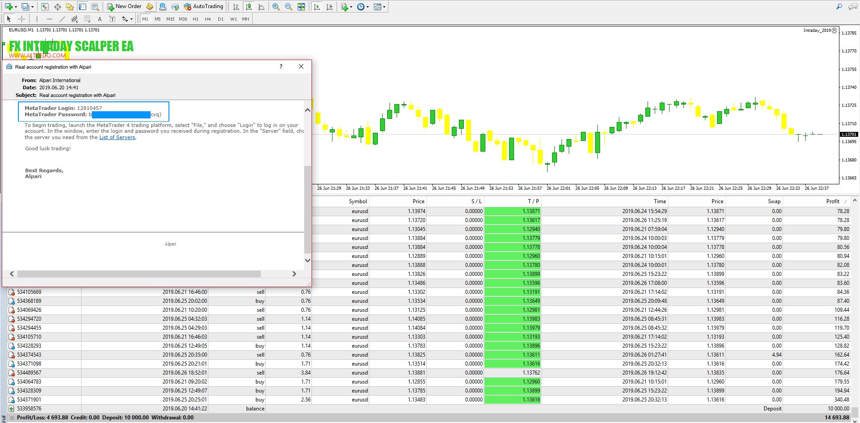
Task: Expand the Arrows objects dropdown
Action: click(131, 19)
